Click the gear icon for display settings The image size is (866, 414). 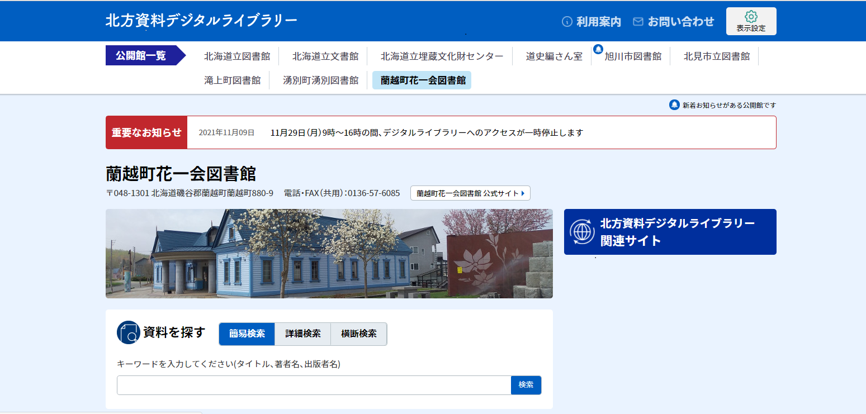(x=751, y=16)
